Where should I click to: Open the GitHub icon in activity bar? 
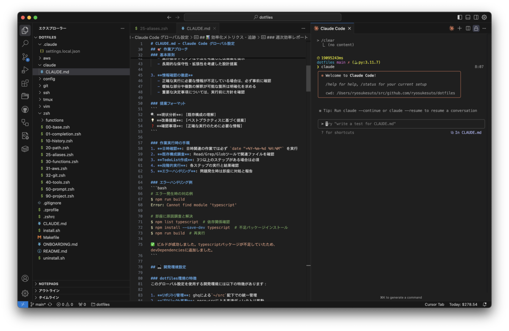click(x=25, y=109)
